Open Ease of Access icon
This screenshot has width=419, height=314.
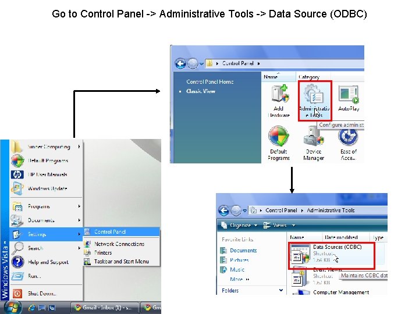(x=348, y=144)
